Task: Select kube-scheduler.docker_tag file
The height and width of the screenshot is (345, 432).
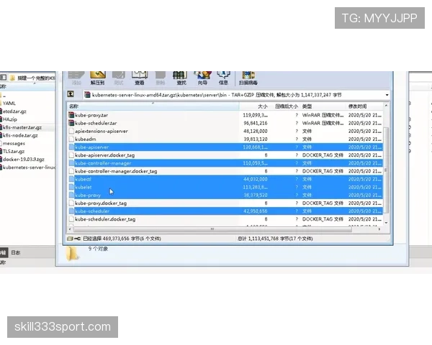Action: (225, 219)
